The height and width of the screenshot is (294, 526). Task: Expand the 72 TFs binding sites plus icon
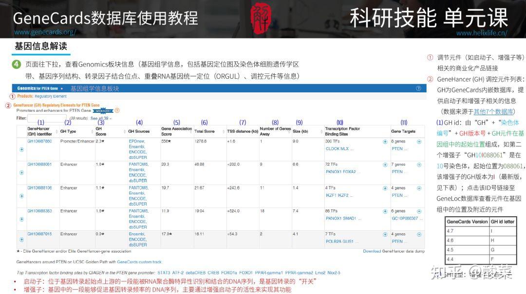[x=385, y=165]
